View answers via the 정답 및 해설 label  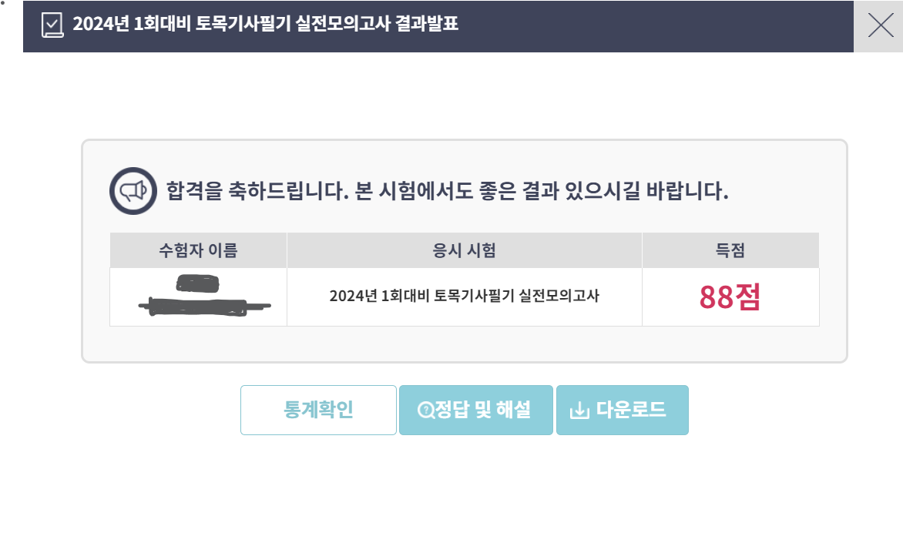point(482,410)
